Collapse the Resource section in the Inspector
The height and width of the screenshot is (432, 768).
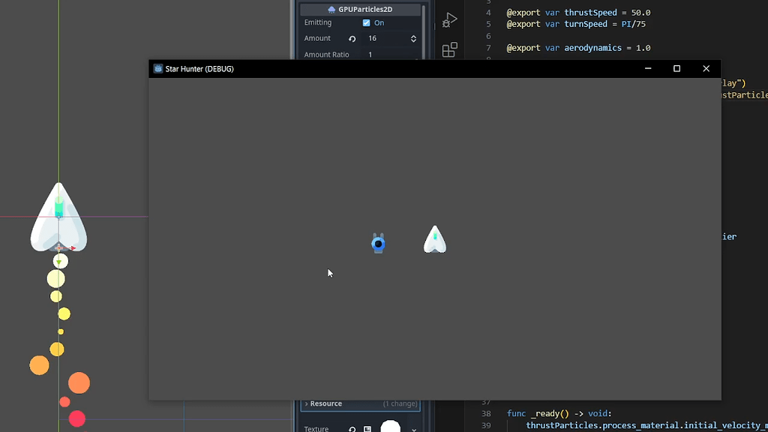(322, 403)
